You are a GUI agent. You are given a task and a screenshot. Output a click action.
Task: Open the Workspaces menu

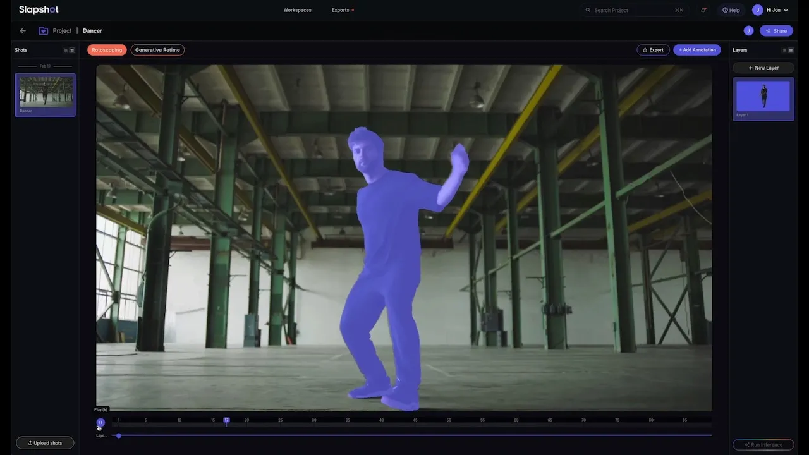pyautogui.click(x=297, y=10)
